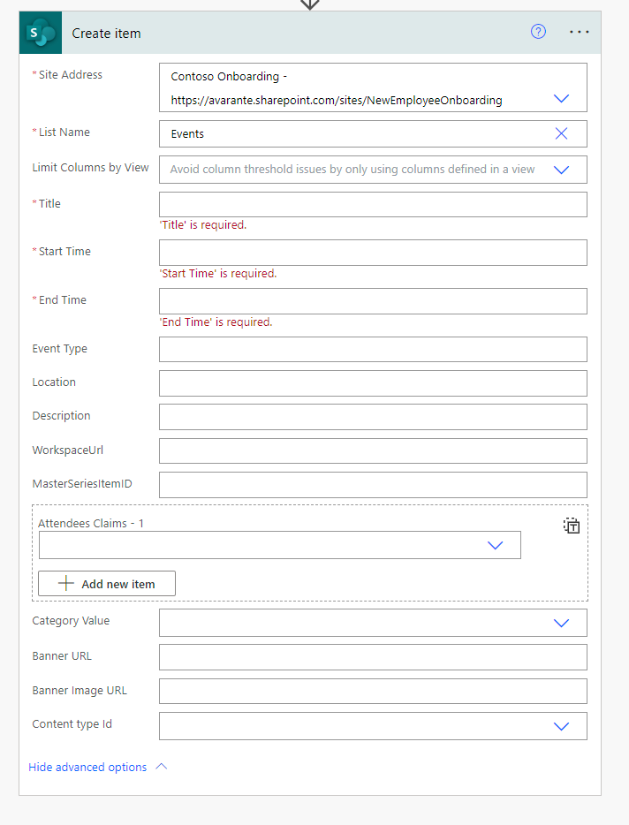Screen dimensions: 629x825
Task: Focus the Banner URL field
Action: point(373,657)
